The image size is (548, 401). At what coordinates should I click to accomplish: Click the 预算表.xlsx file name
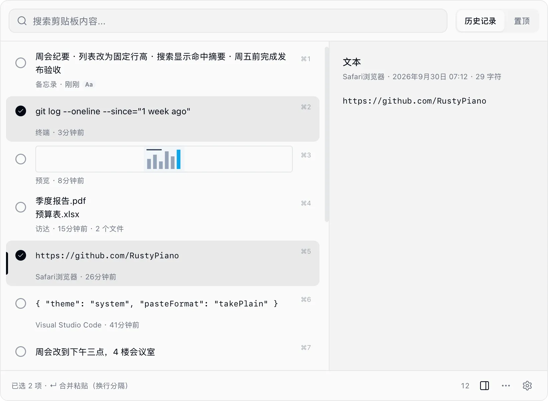57,214
